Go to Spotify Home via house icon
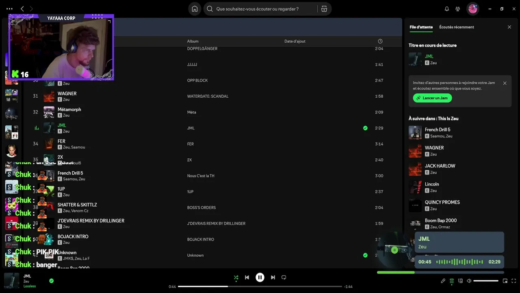 click(195, 9)
